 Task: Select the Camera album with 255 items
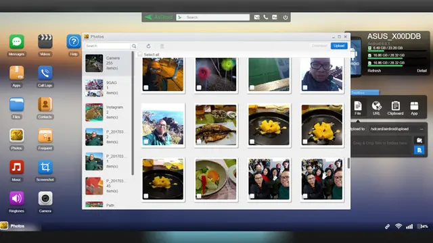coord(107,63)
